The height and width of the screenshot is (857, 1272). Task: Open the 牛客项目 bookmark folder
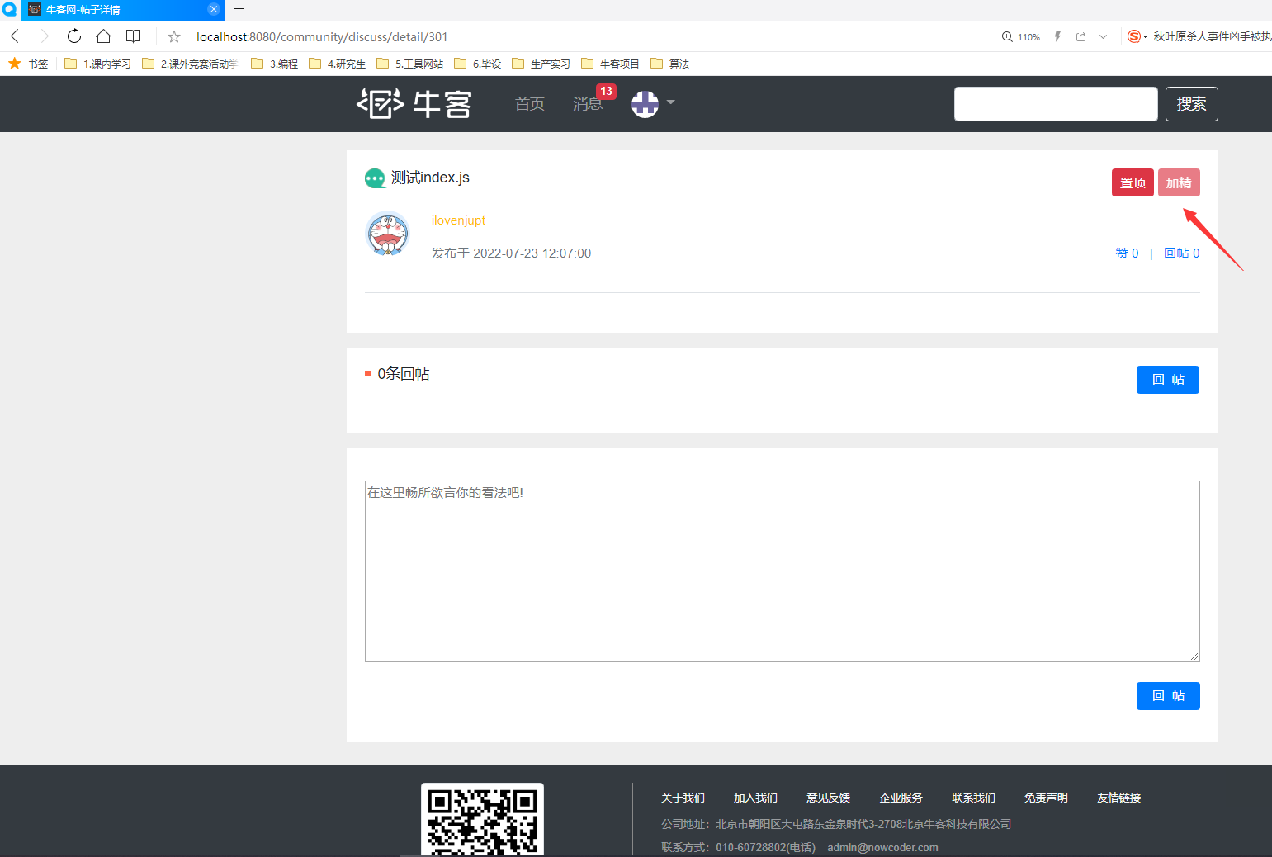pos(610,64)
